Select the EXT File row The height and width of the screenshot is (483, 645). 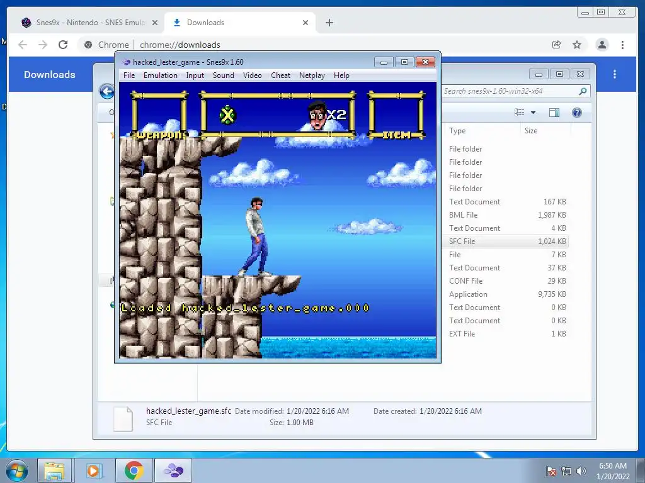pos(506,334)
